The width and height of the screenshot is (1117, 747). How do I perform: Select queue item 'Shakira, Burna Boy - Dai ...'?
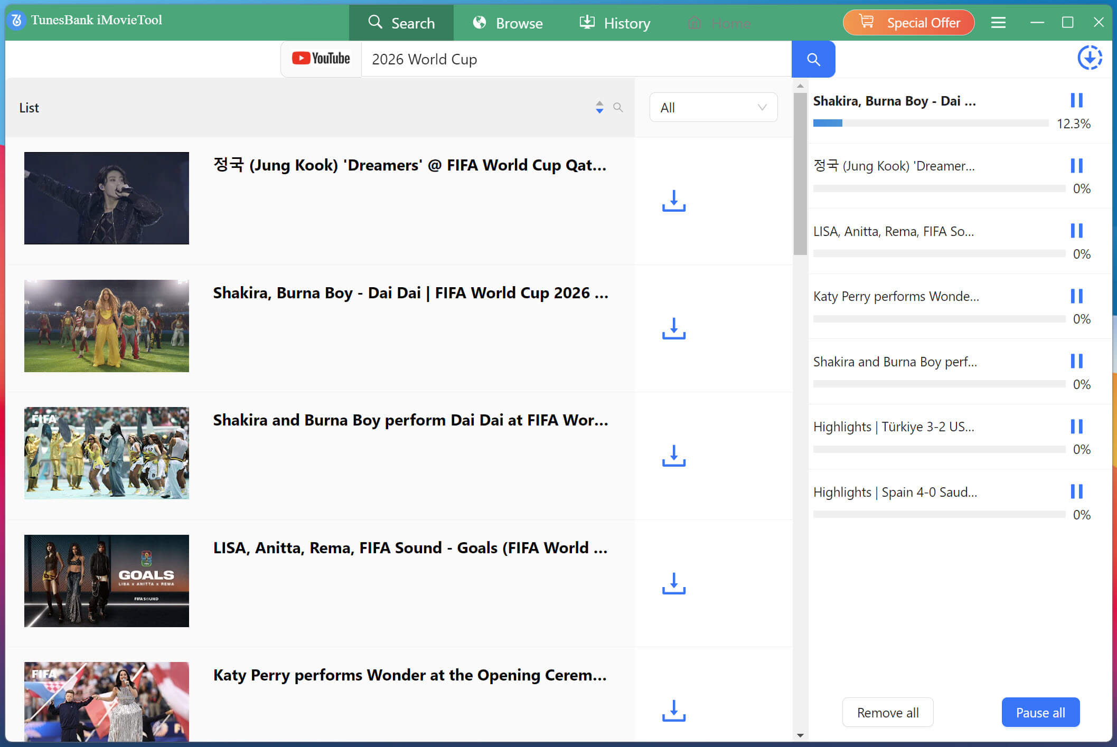coord(894,101)
